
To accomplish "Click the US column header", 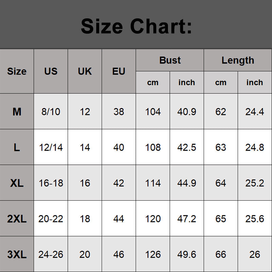I will [51, 71].
